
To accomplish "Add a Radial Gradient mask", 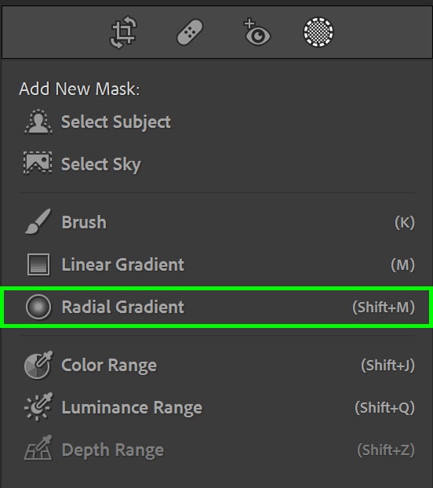I will 216,308.
